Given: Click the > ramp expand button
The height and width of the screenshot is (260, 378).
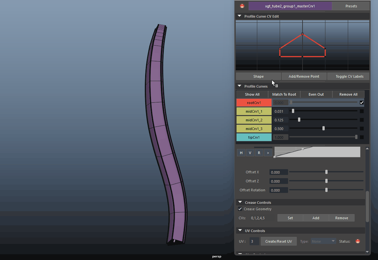Looking at the screenshot, I should tap(268, 153).
